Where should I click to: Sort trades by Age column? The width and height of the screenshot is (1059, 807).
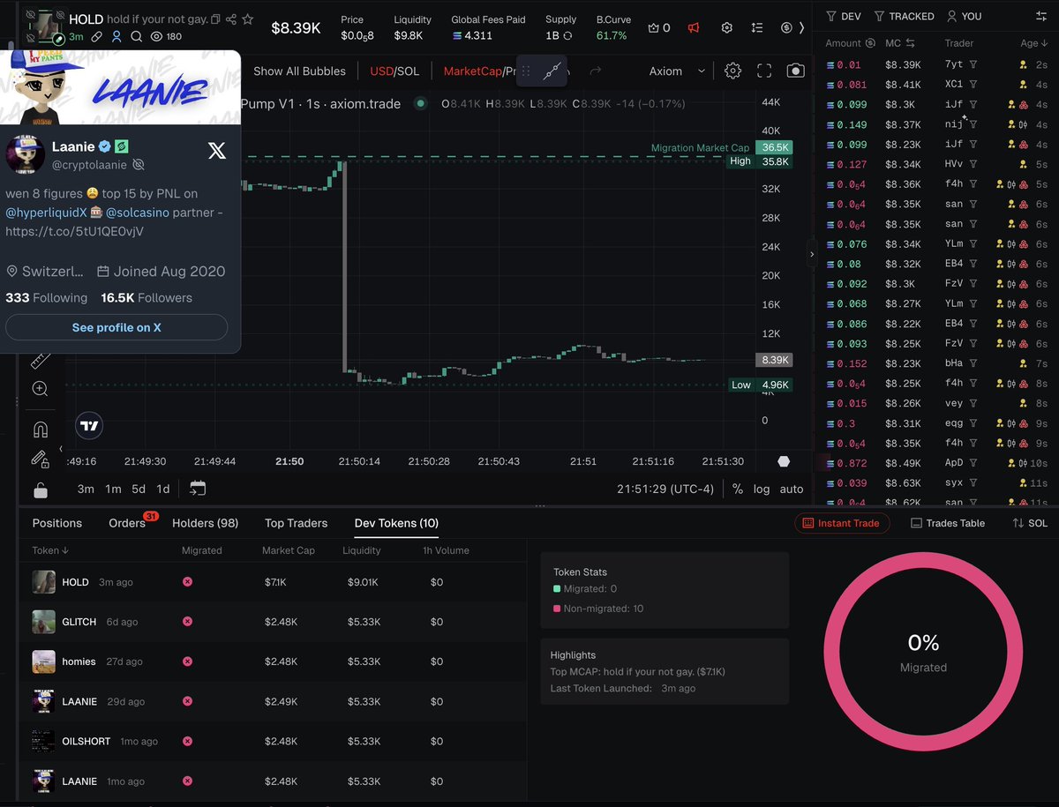coord(1033,43)
